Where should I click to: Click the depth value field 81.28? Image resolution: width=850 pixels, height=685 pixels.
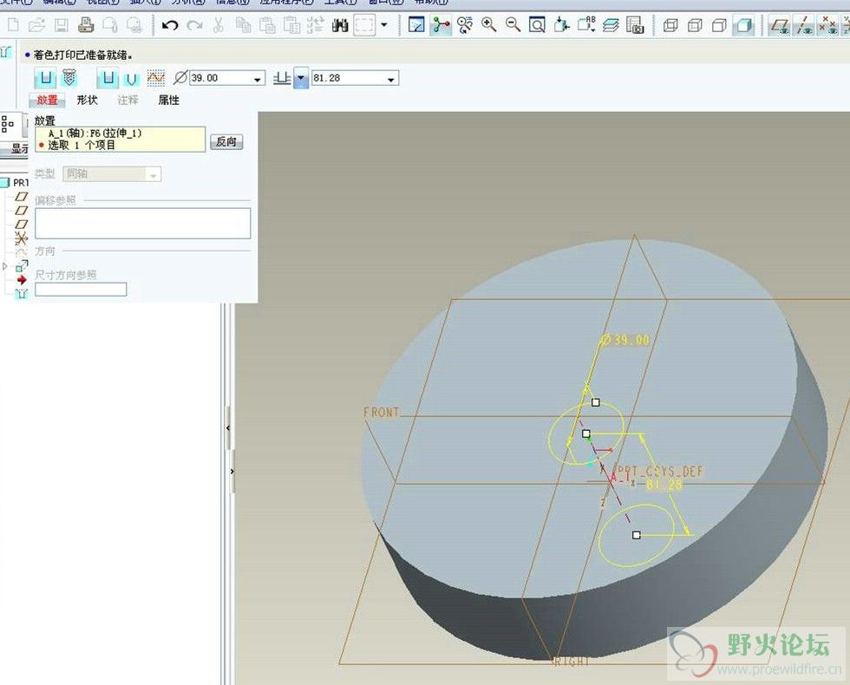click(x=348, y=79)
